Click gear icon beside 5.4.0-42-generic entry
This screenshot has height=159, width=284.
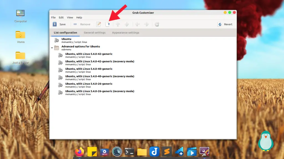[x=60, y=55]
